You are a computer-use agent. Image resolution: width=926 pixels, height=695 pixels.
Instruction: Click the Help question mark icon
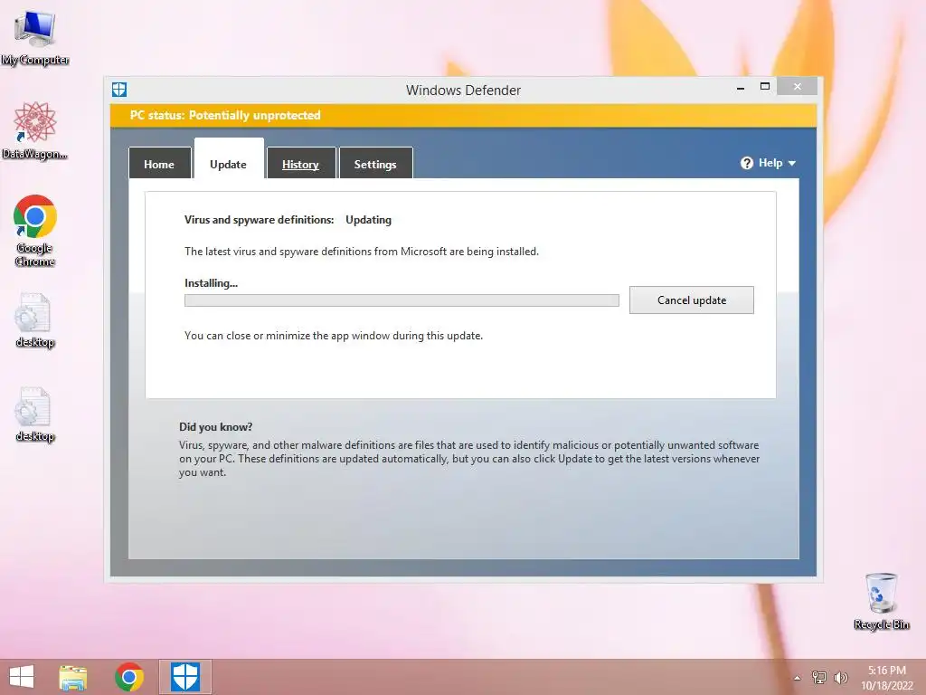(x=746, y=163)
